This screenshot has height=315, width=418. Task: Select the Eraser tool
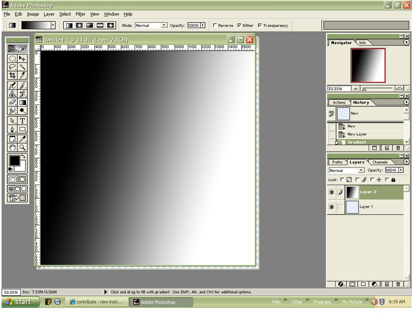click(x=11, y=102)
